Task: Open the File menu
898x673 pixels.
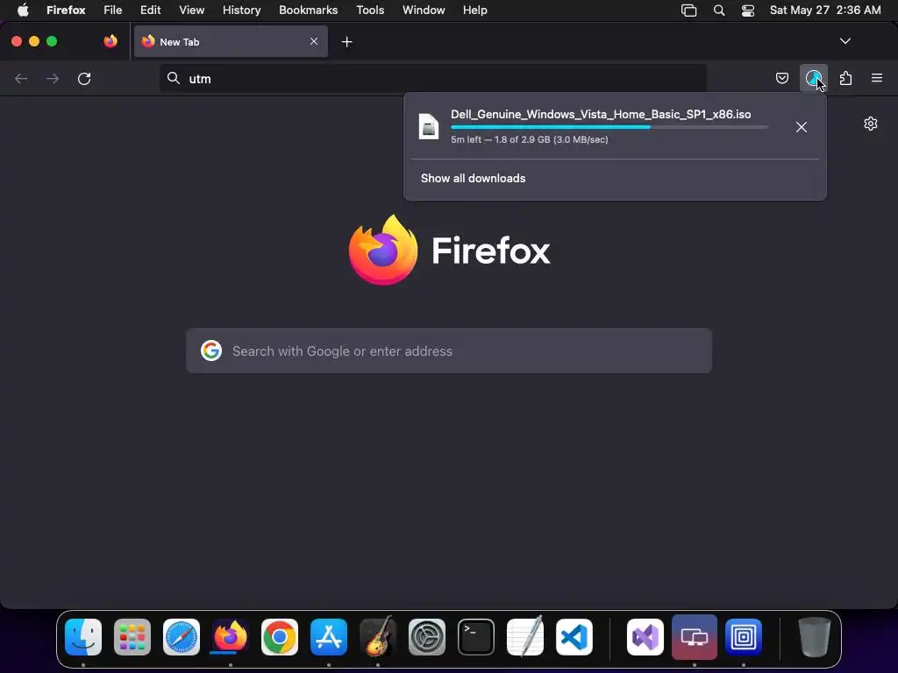Action: 113,11
